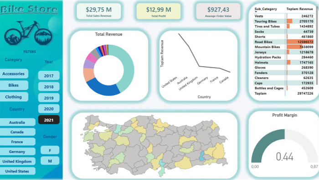Select the Hydration Packs row
The height and width of the screenshot is (180, 319).
pos(284,57)
